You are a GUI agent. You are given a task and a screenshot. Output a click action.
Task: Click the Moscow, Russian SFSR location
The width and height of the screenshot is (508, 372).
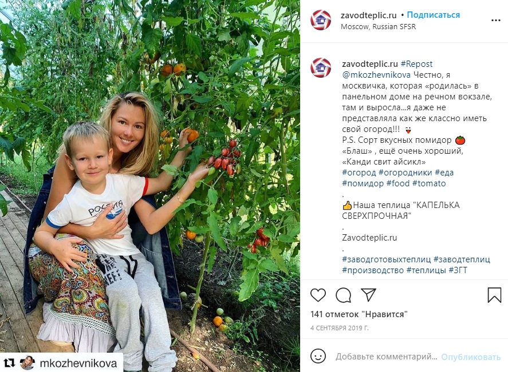click(378, 27)
